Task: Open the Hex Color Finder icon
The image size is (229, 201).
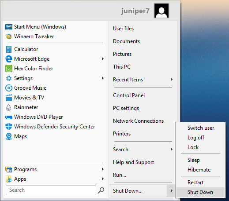Action: (x=9, y=69)
